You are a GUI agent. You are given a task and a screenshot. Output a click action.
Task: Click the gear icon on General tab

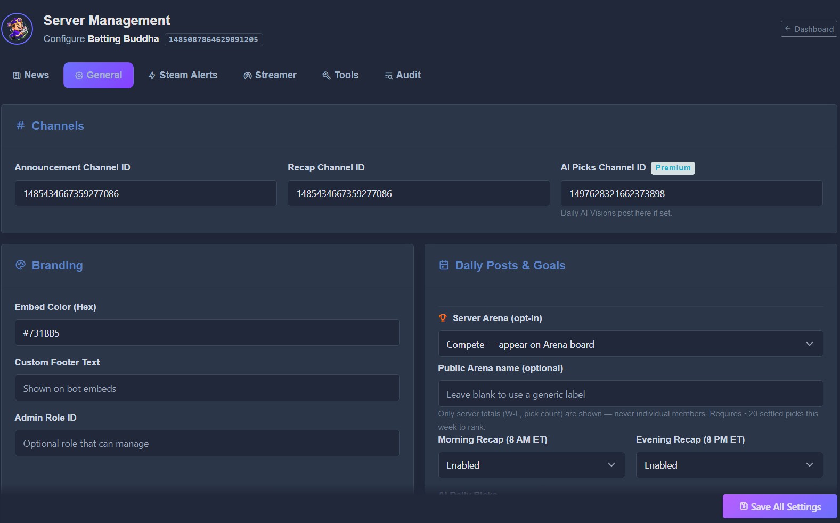pos(79,76)
